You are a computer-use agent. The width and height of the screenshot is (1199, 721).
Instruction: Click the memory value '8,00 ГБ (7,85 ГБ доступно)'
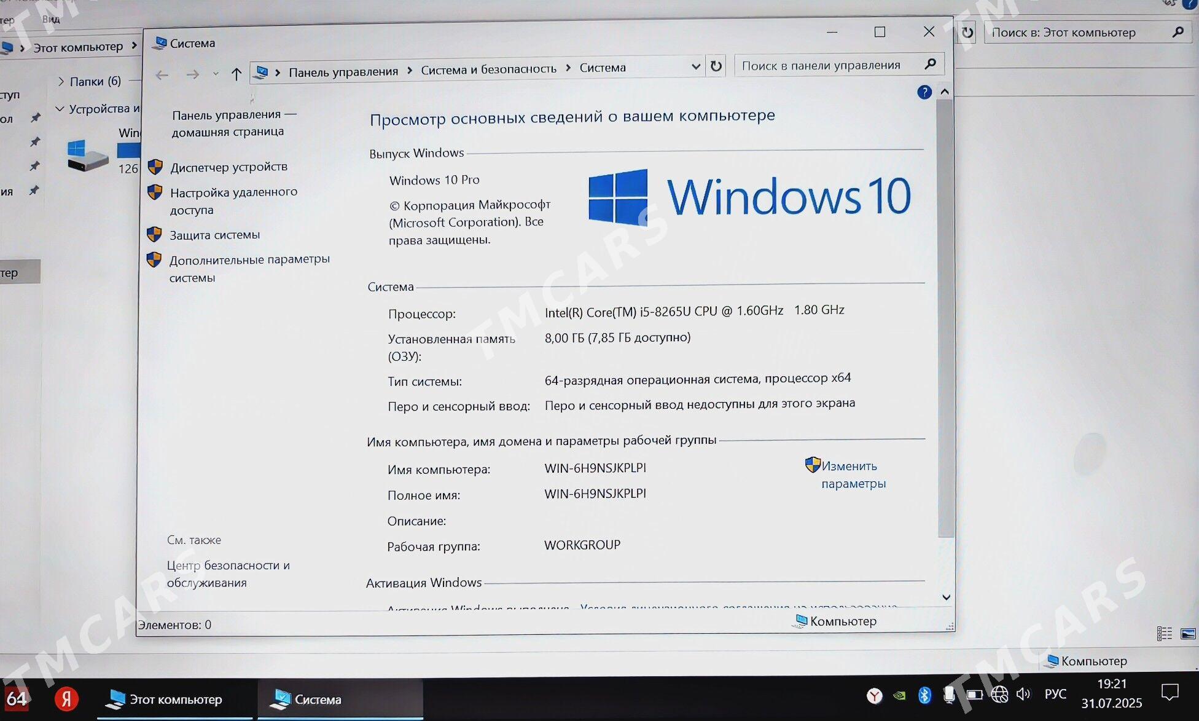pyautogui.click(x=617, y=337)
